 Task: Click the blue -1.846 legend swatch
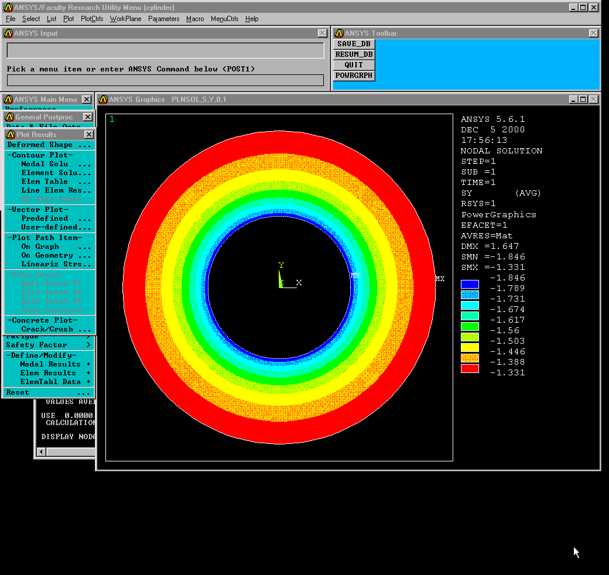[470, 284]
